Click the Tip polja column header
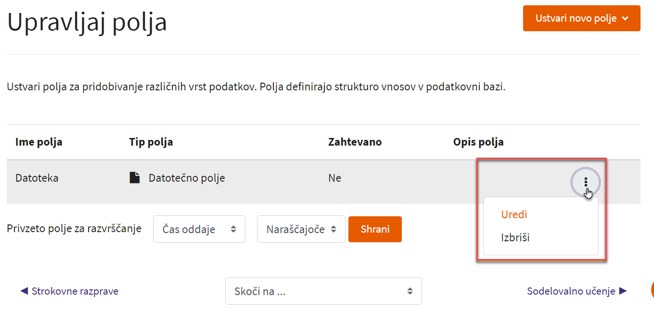This screenshot has height=310, width=654. tap(151, 142)
